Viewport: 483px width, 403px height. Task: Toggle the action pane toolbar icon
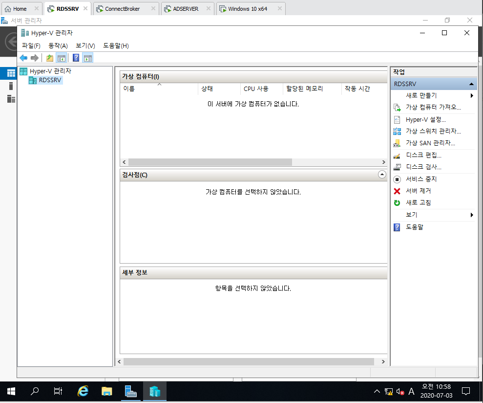coord(88,58)
